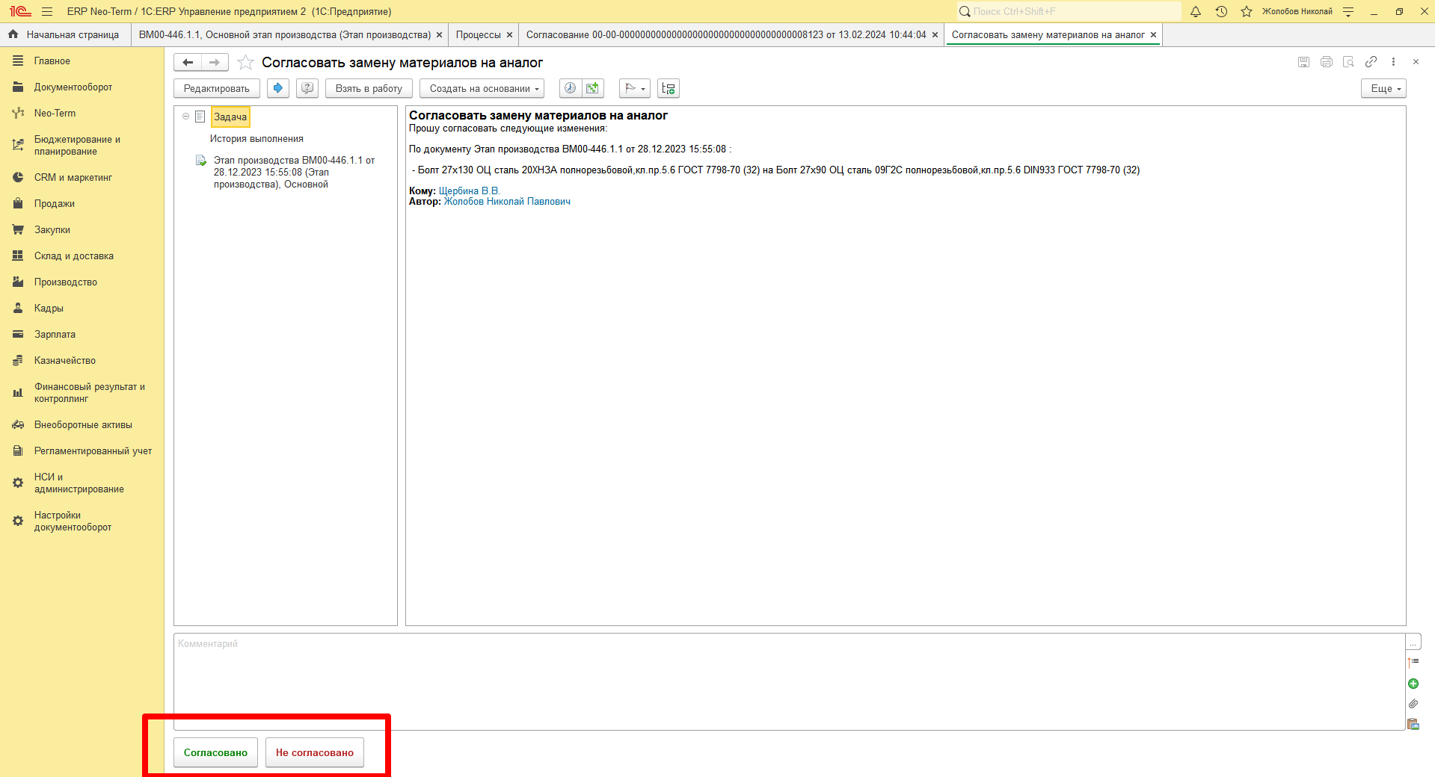Click the tree-with-plus icon in the toolbar

[669, 88]
